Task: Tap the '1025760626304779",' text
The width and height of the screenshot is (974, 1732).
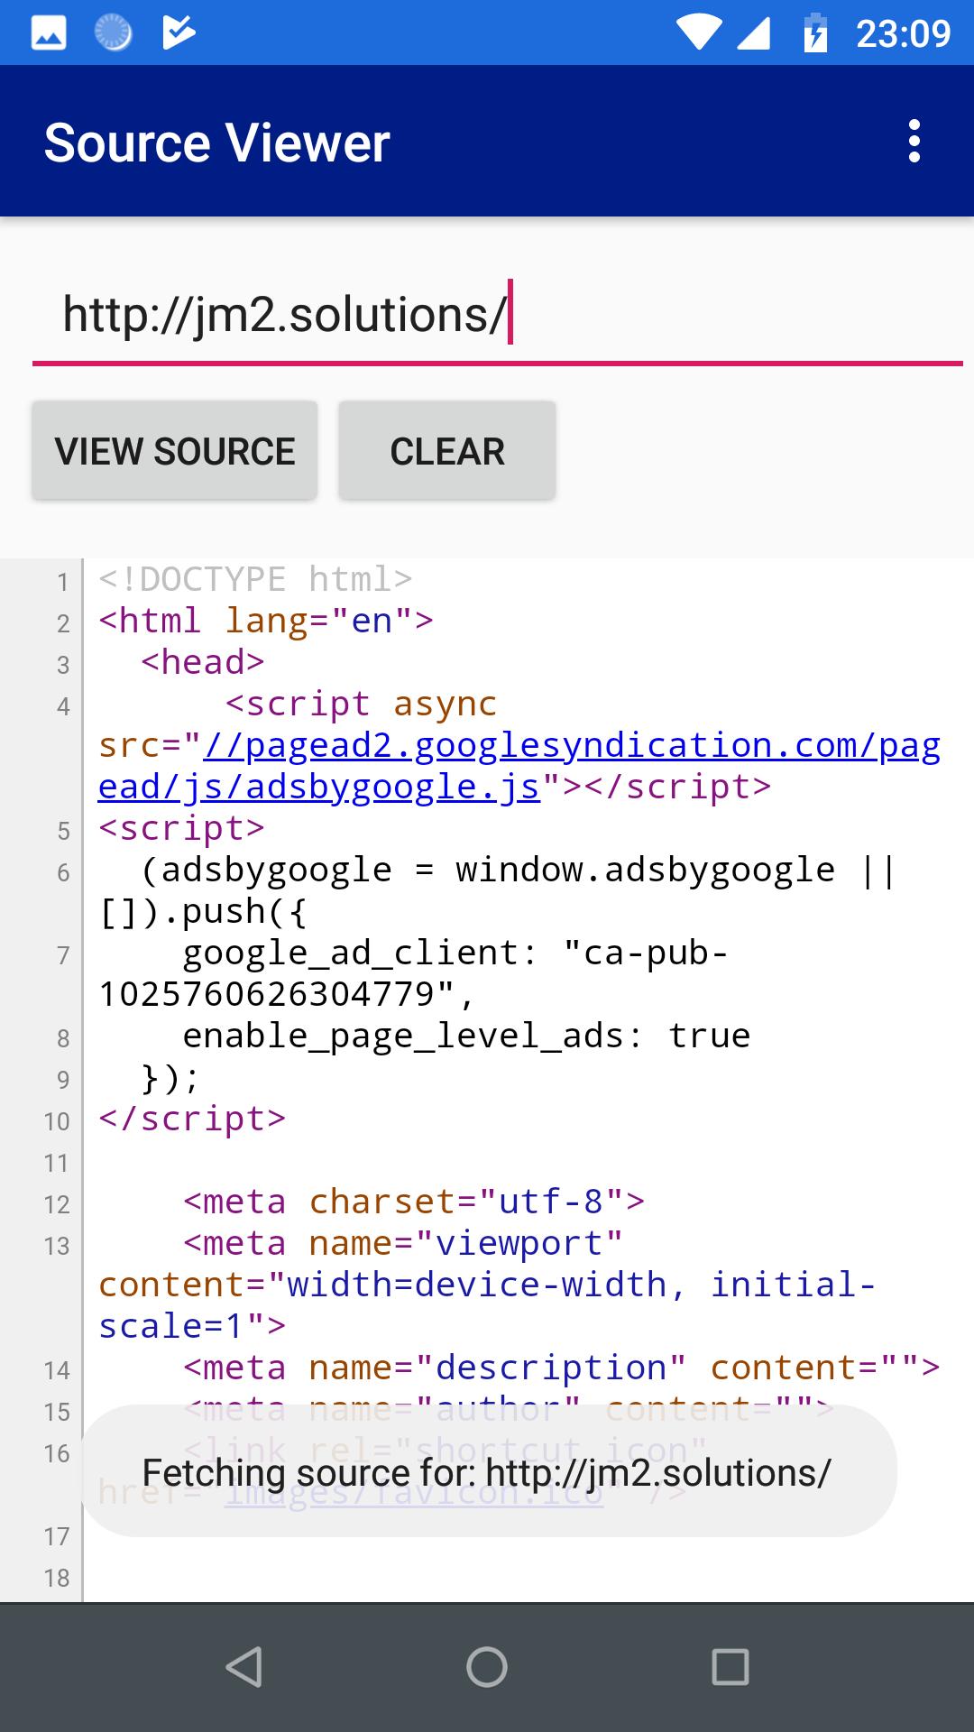Action: tap(287, 994)
